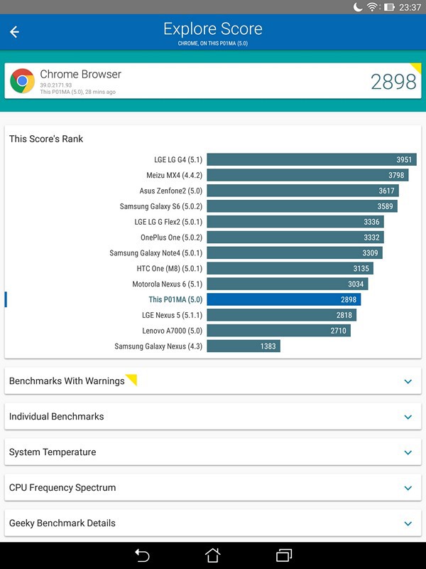Open Geeky Benchmark Details section label

click(62, 523)
